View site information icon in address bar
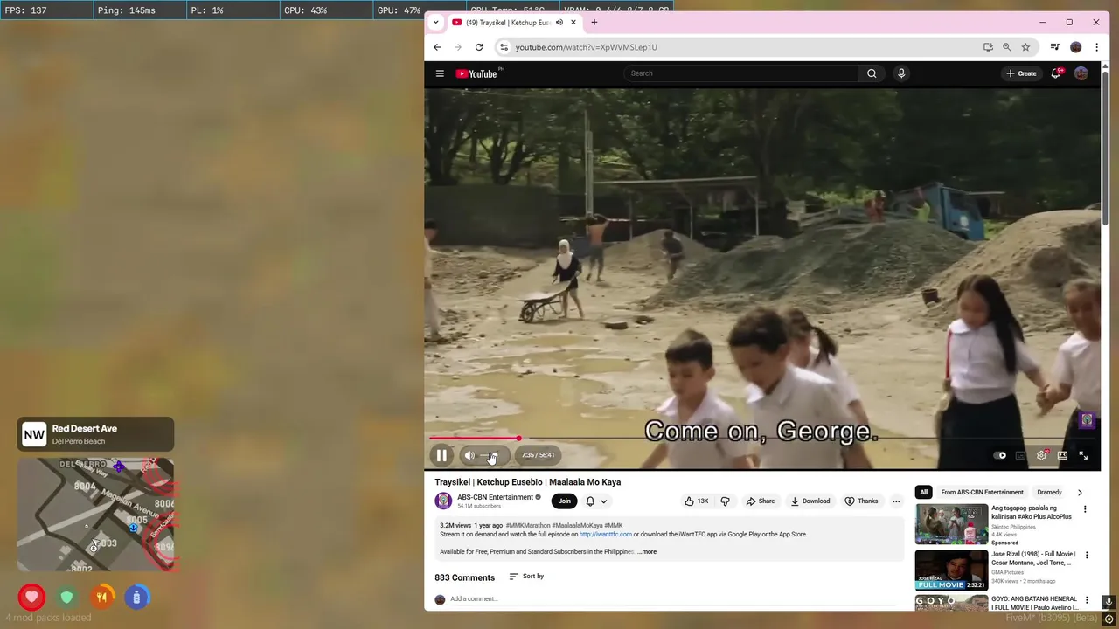Screen dimensions: 1119x629 [504, 47]
